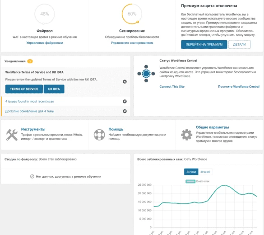Screen dimensions: 264x235
Task: Dismiss the 4 issues found notification
Action: pyautogui.click(x=125, y=101)
